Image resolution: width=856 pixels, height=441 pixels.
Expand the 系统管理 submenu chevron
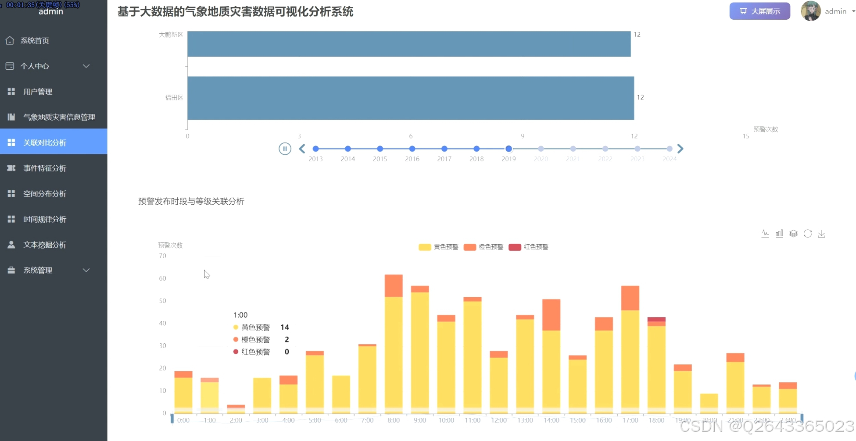pos(86,270)
